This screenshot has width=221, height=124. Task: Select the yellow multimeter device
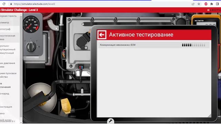pos(206,20)
